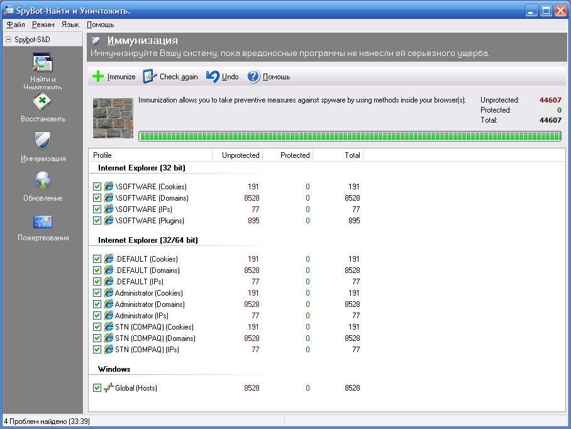Image resolution: width=571 pixels, height=429 pixels.
Task: Click the IE icon of \SOFTWARE (Plugins)
Action: point(109,220)
